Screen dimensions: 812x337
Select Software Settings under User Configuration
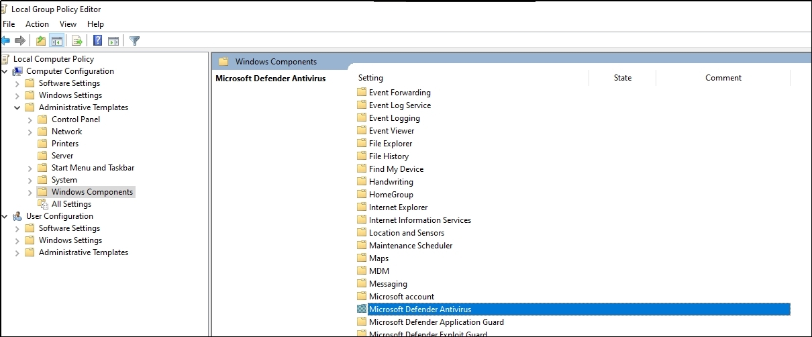click(70, 228)
